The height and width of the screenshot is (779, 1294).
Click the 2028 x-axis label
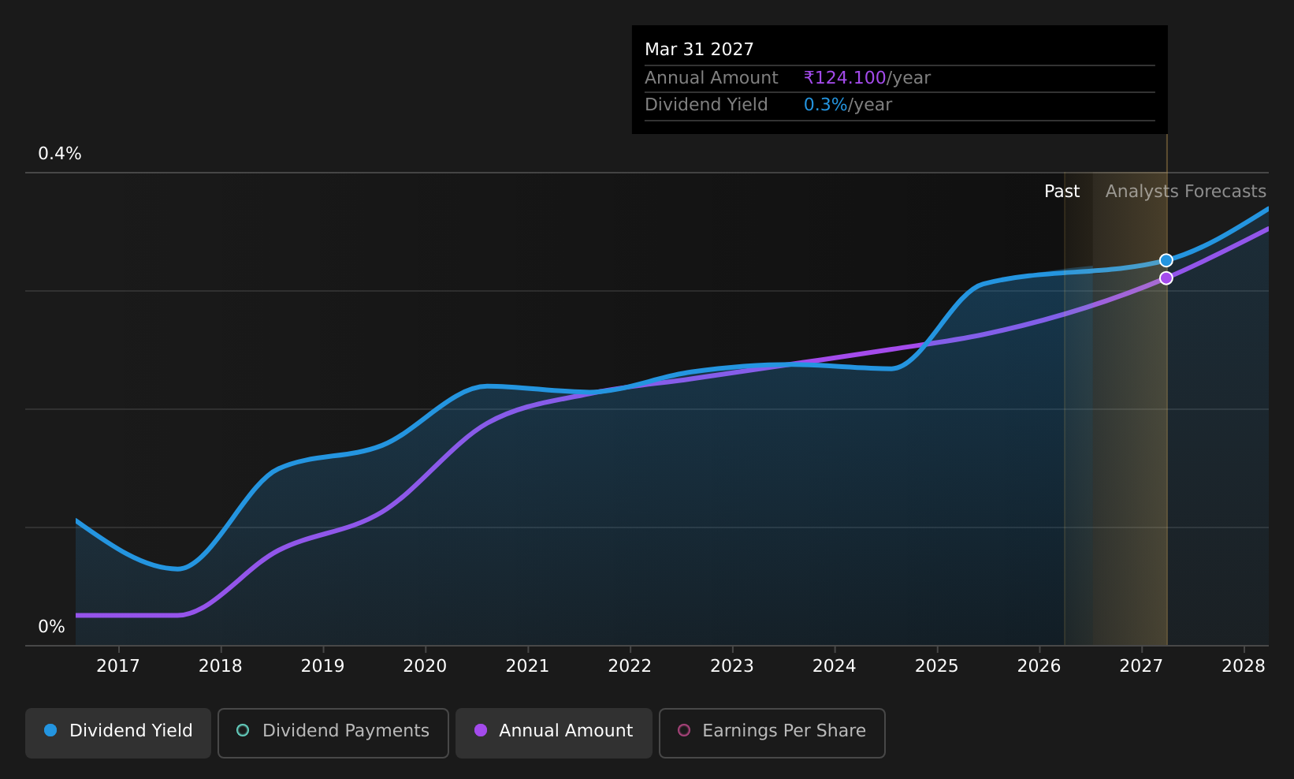point(1244,666)
